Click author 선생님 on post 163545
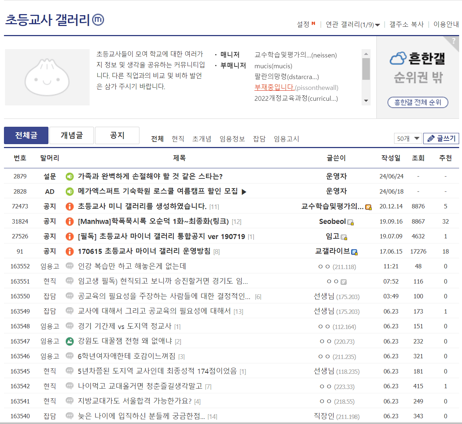 click(x=324, y=371)
